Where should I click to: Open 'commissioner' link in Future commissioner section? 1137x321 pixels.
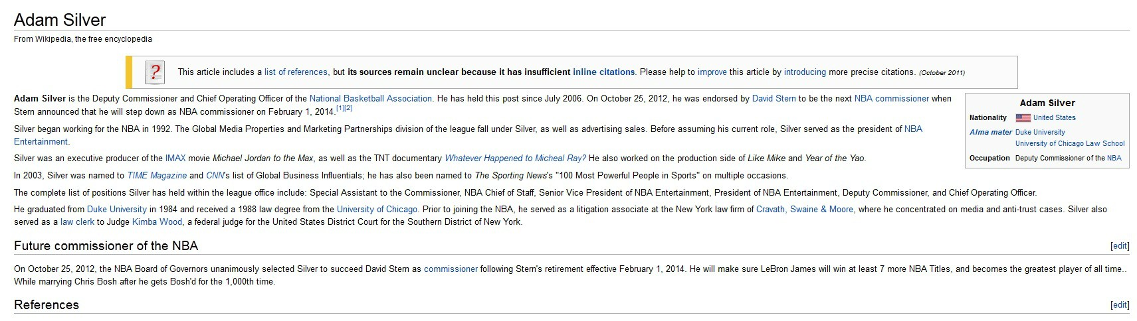coord(451,269)
